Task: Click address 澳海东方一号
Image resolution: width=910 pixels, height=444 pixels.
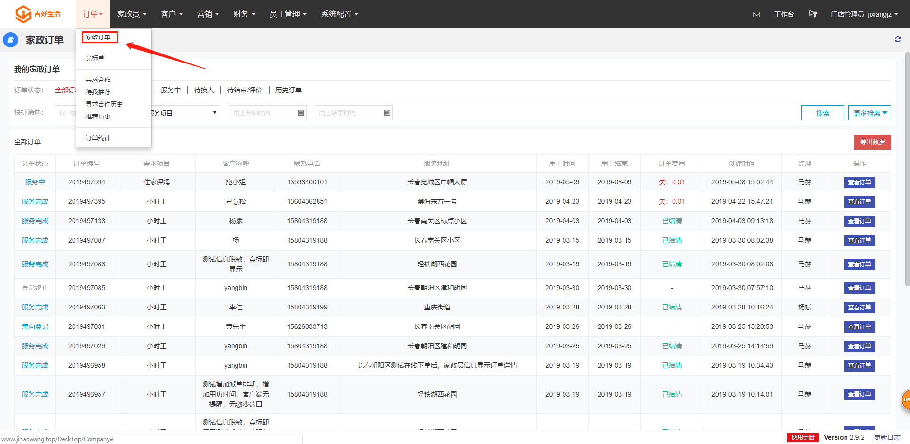Action: coord(437,201)
